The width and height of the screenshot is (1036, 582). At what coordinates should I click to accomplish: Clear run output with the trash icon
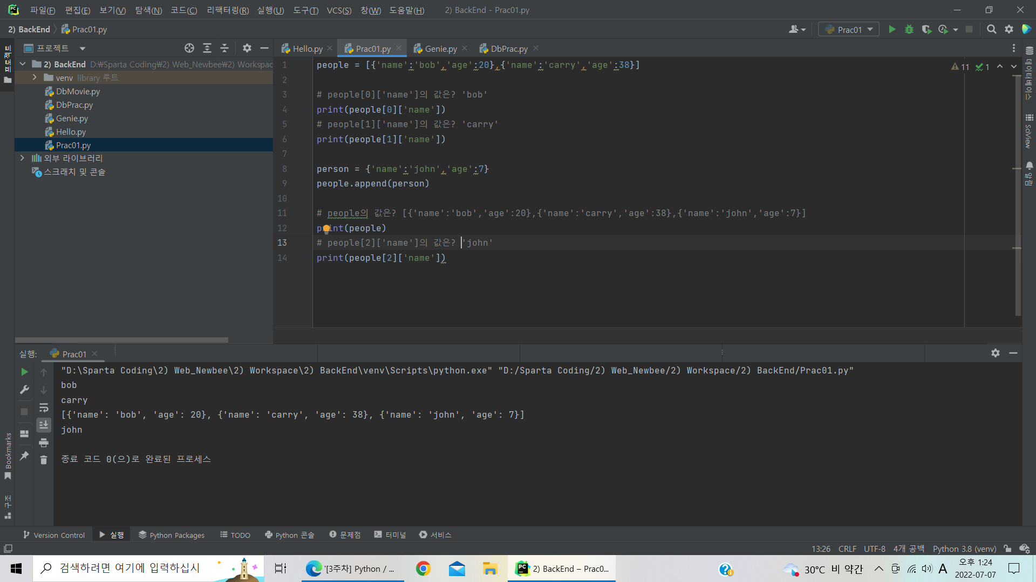pyautogui.click(x=44, y=460)
